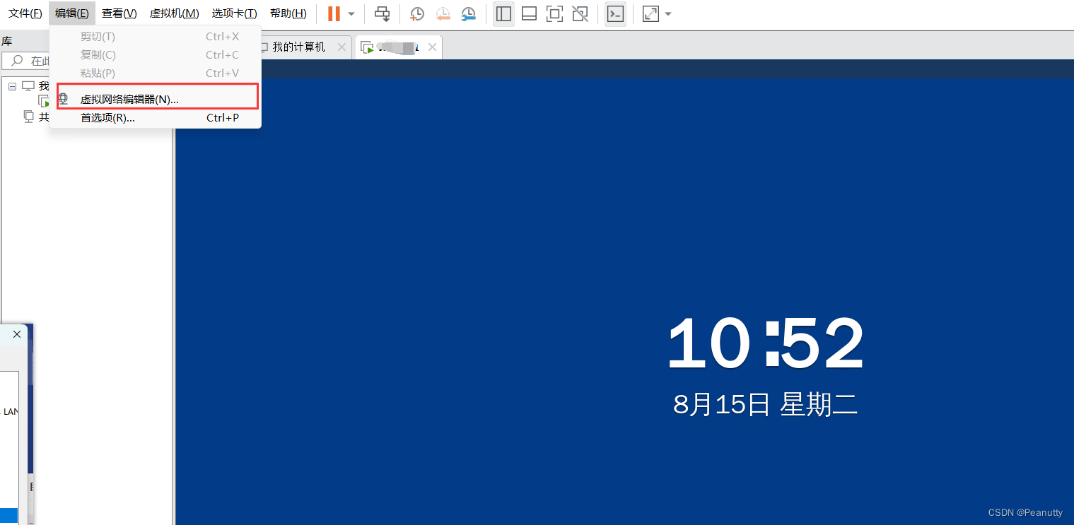Take a snapshot using the clock-plus icon
1074x525 pixels.
pos(417,13)
